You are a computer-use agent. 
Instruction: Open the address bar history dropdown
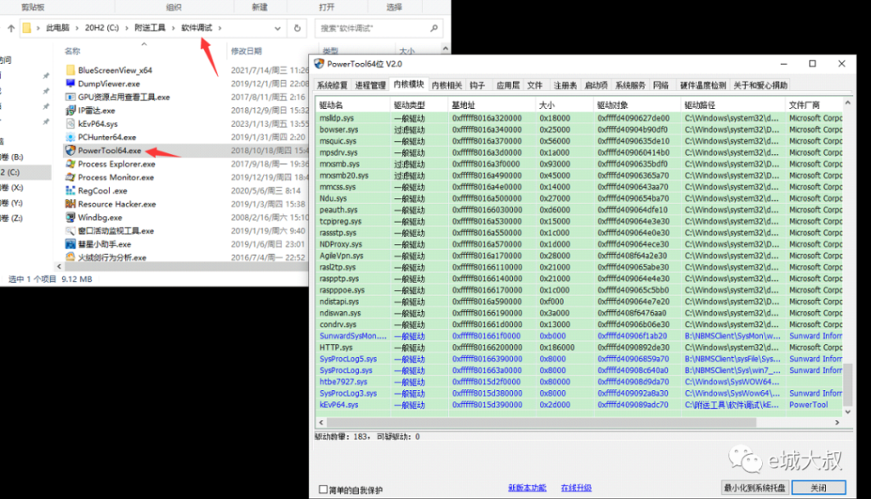(x=276, y=28)
